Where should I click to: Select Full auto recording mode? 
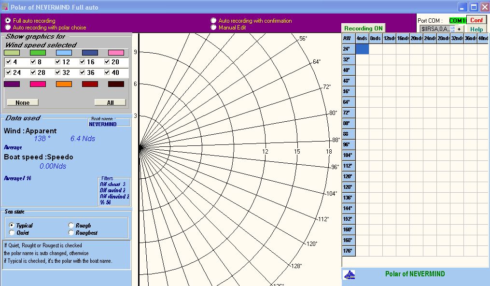click(x=8, y=20)
